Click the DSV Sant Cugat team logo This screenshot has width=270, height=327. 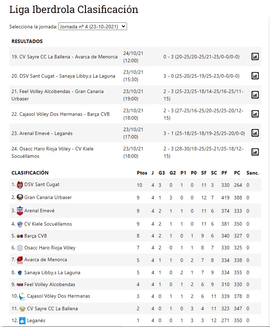point(20,185)
